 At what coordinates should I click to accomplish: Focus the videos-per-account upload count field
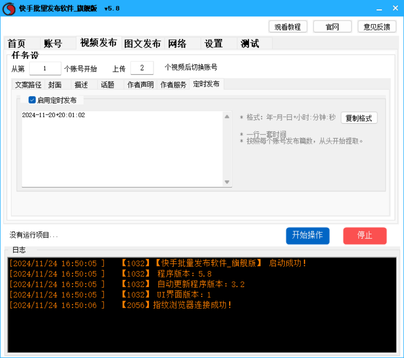pyautogui.click(x=142, y=68)
